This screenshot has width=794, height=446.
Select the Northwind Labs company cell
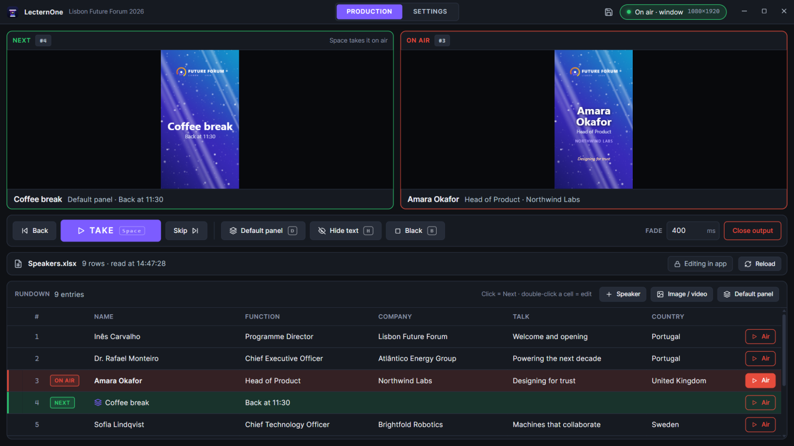pos(405,381)
